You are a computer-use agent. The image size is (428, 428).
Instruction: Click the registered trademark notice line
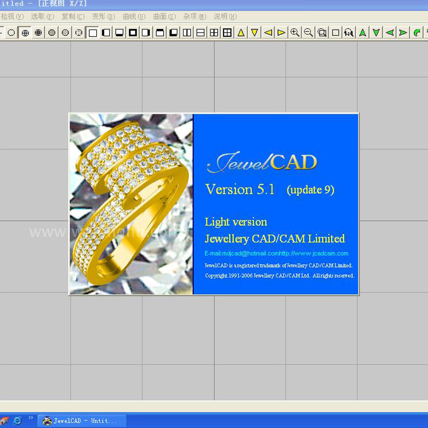click(279, 265)
